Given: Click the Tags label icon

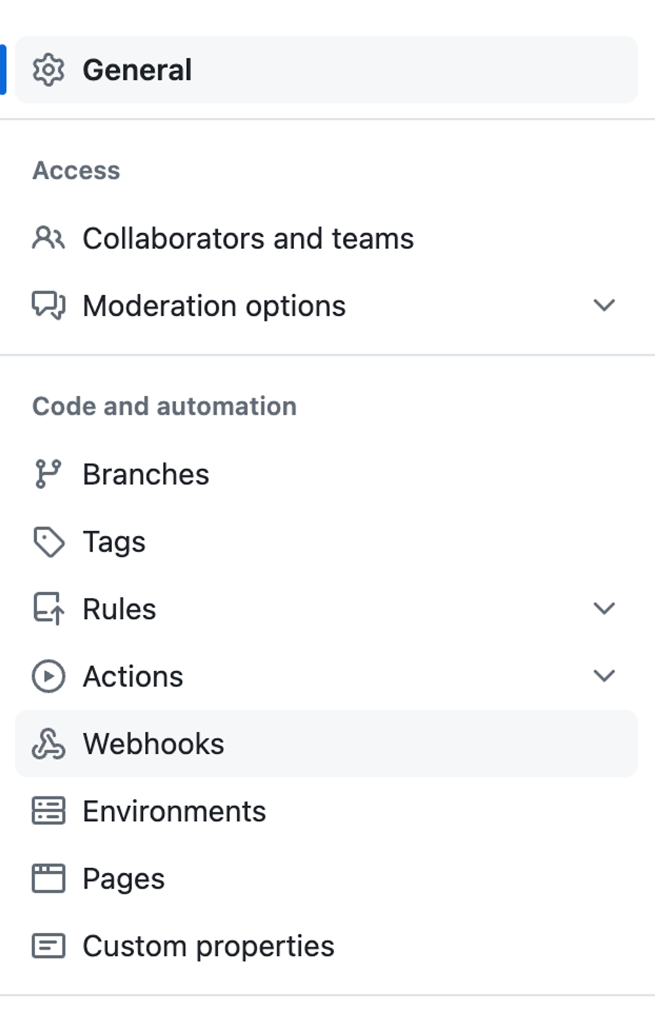Looking at the screenshot, I should (48, 542).
